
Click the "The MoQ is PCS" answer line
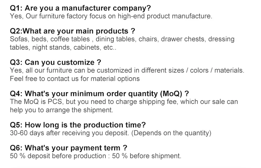124,102
